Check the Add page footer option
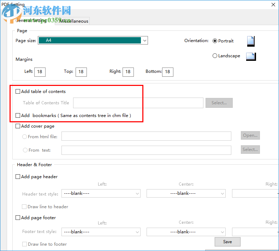This screenshot has height=251, width=279. tap(18, 217)
